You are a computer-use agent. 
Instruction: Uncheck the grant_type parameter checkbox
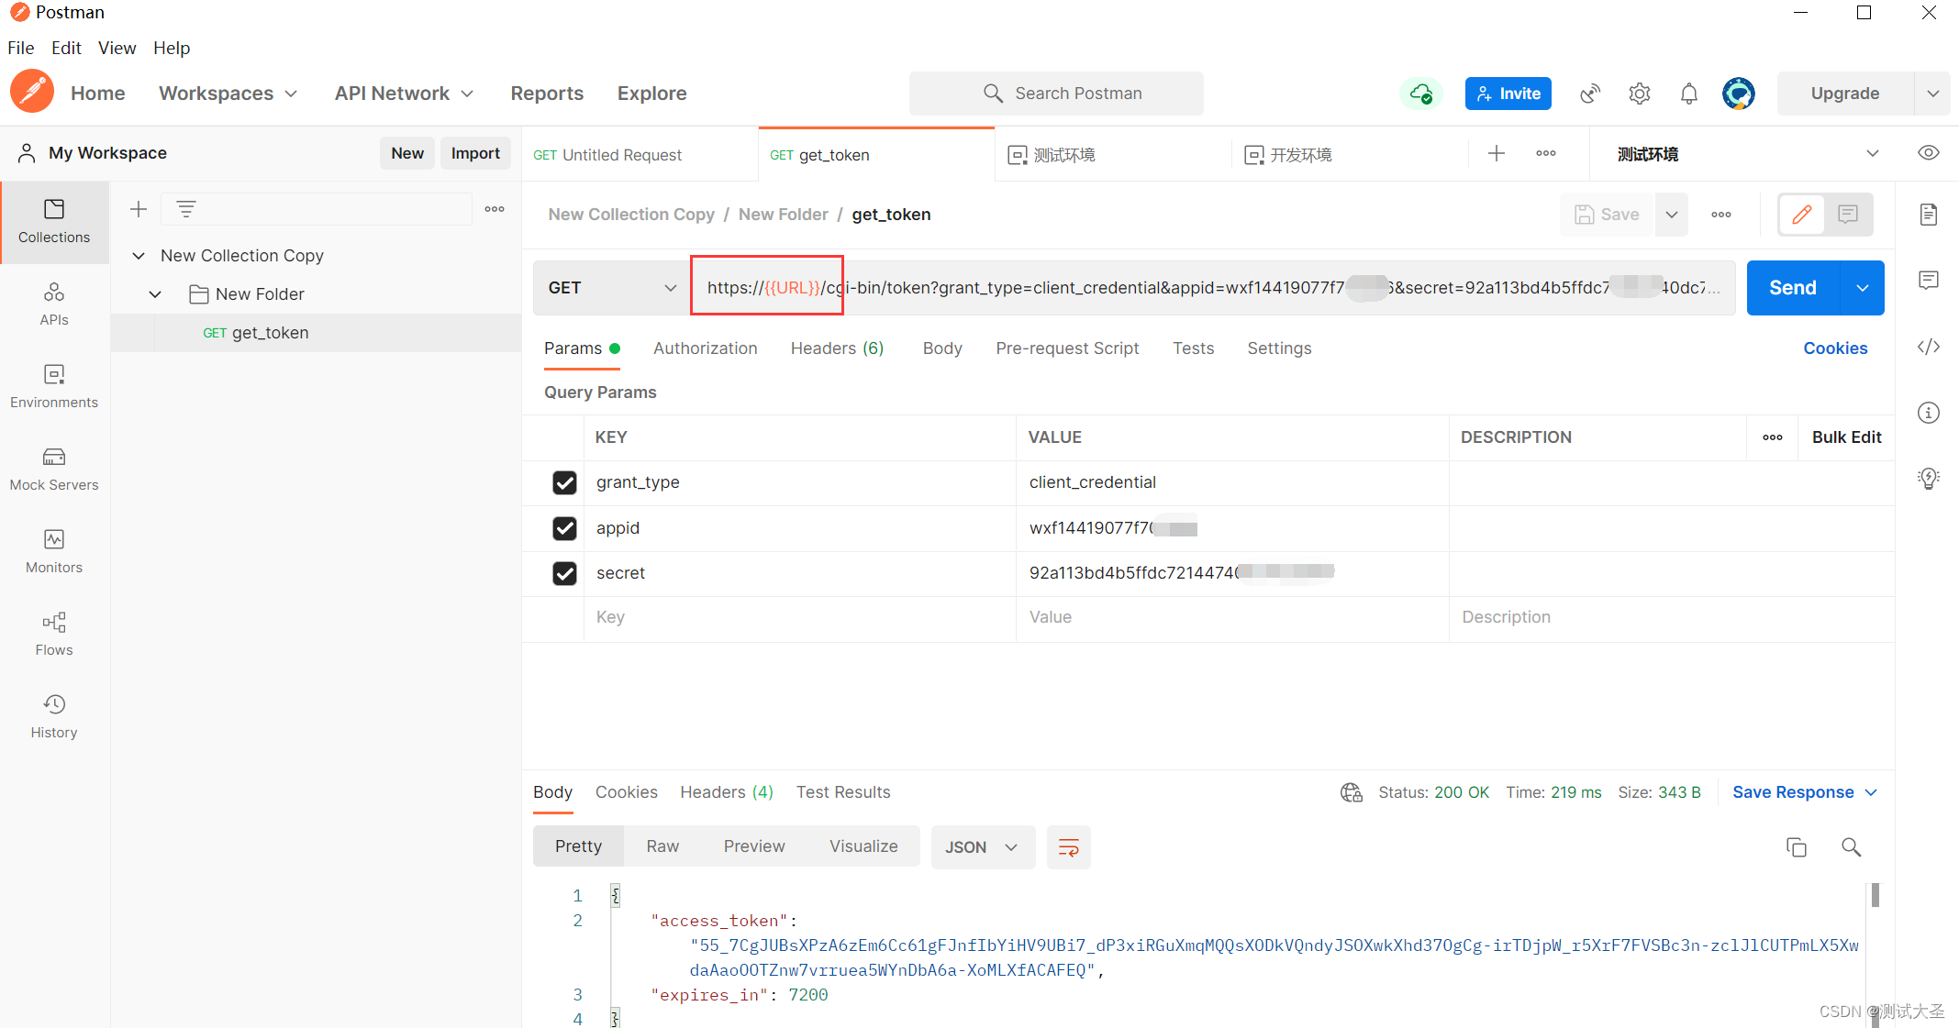pos(564,482)
